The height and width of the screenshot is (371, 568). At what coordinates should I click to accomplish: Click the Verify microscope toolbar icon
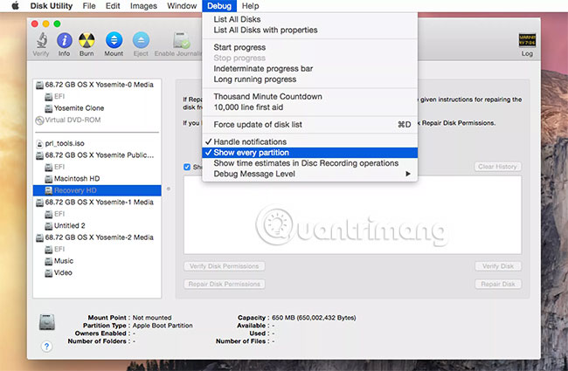click(x=41, y=40)
